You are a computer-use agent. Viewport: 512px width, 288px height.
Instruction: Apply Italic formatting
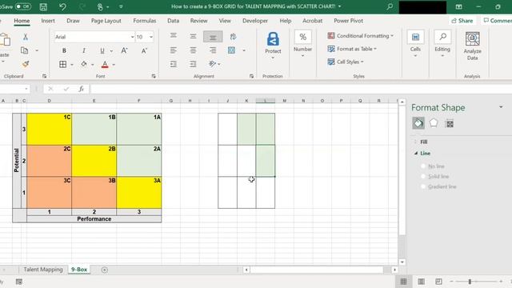[x=83, y=50]
